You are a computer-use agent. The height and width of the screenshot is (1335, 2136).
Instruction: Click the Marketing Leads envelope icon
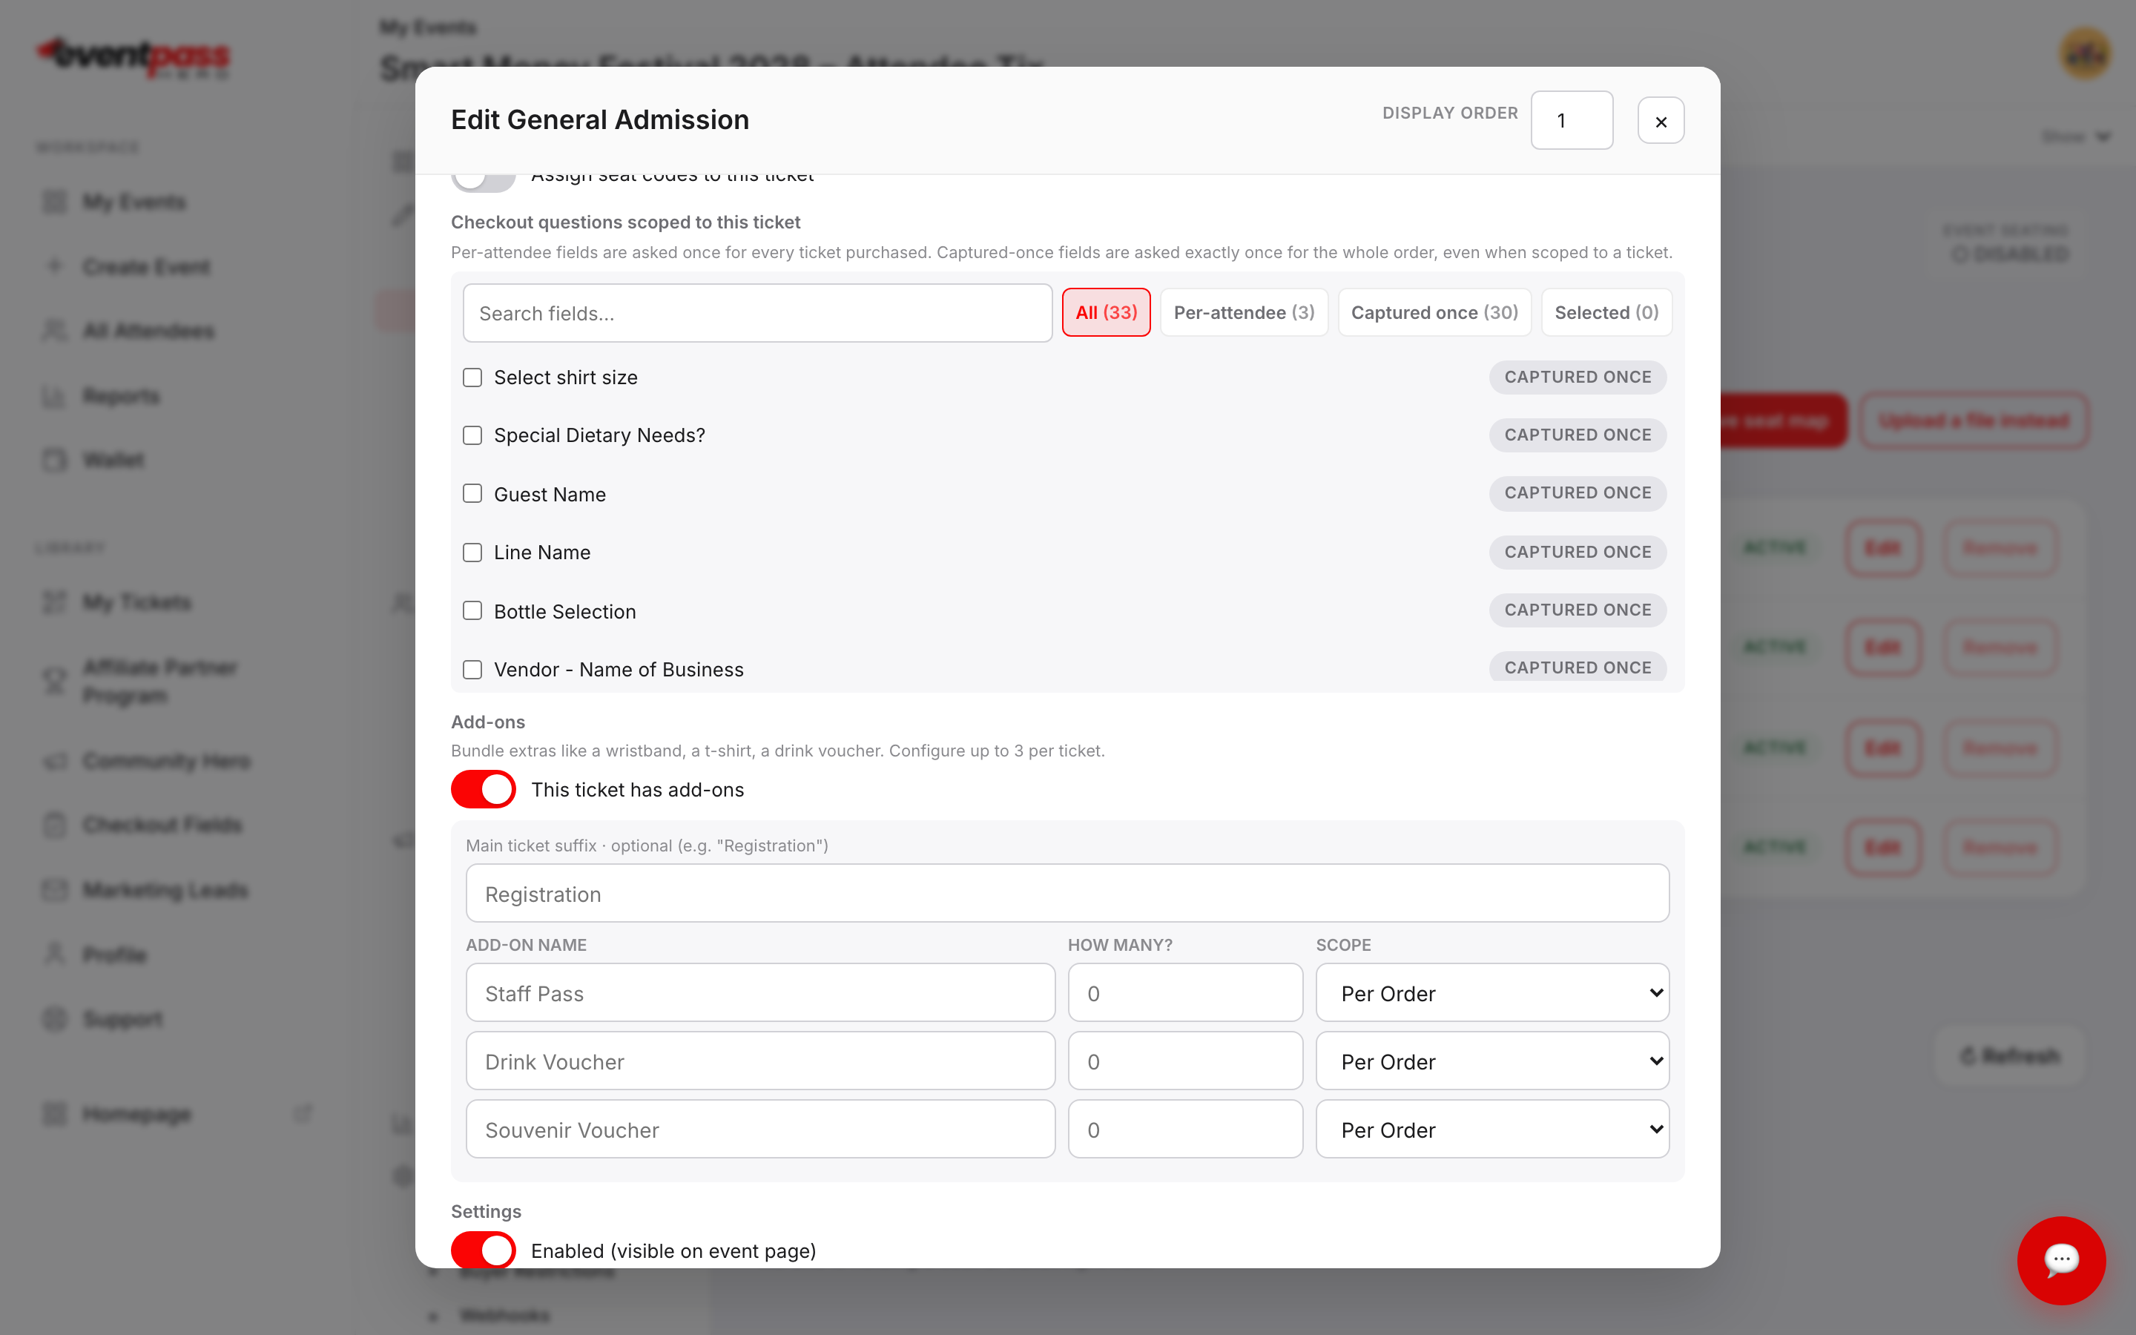pos(55,889)
